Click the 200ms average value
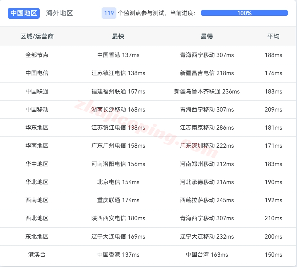297x267 pixels. point(273,236)
